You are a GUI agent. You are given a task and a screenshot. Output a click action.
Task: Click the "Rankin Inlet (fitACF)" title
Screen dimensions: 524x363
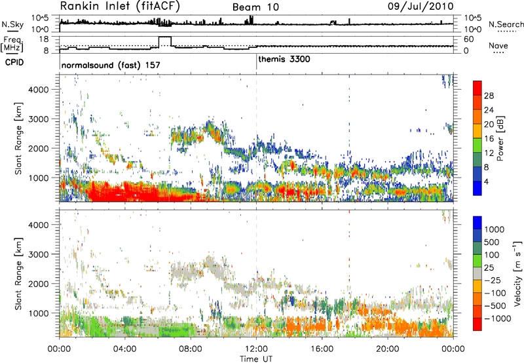point(120,6)
